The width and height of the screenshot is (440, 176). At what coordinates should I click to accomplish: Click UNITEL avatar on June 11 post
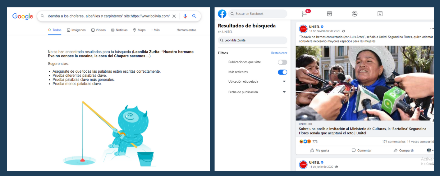[303, 165]
